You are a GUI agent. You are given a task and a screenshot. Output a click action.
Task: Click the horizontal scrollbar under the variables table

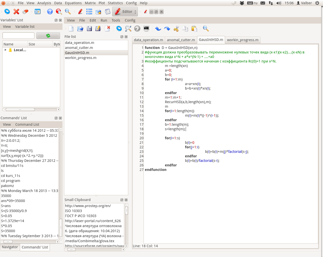click(20, 109)
